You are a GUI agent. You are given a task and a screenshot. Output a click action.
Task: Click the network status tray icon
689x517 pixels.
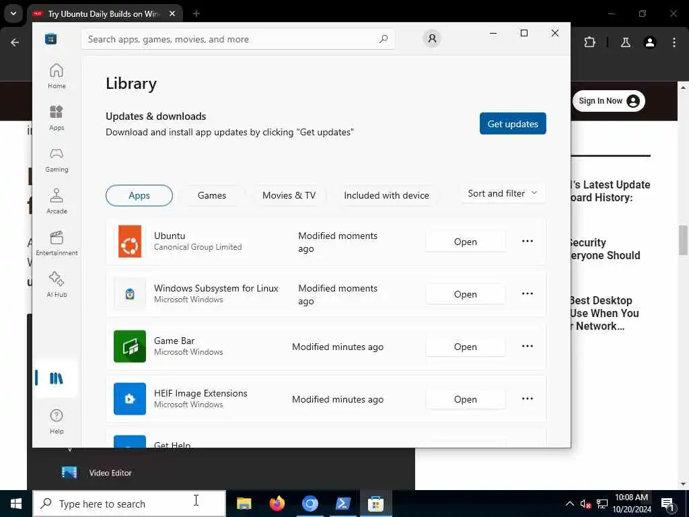(x=602, y=504)
